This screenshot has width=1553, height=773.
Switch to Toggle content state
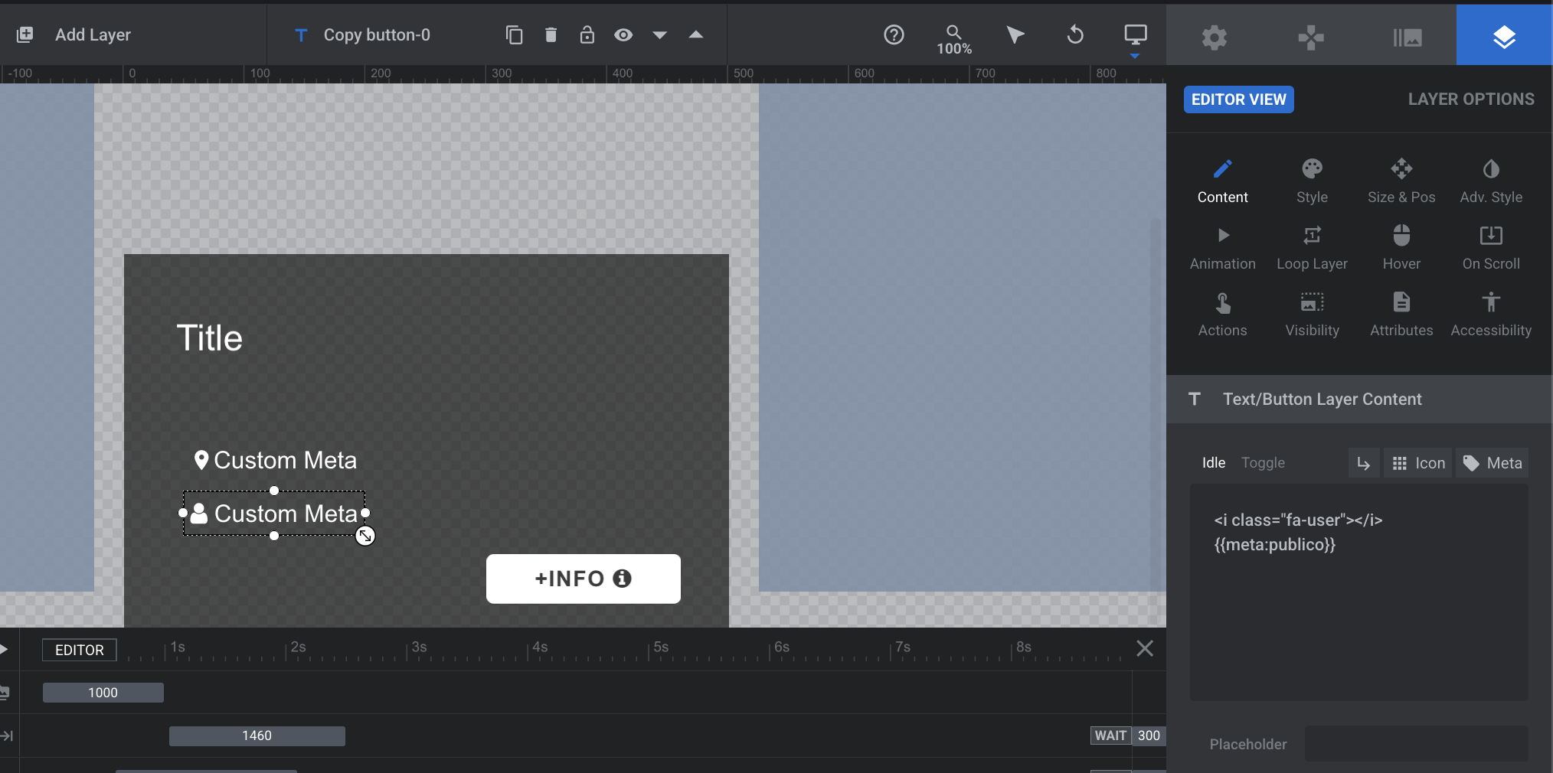click(1263, 463)
